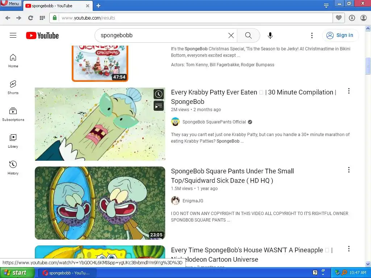
Task: Open Under The Small Top video title
Action: coord(232,176)
